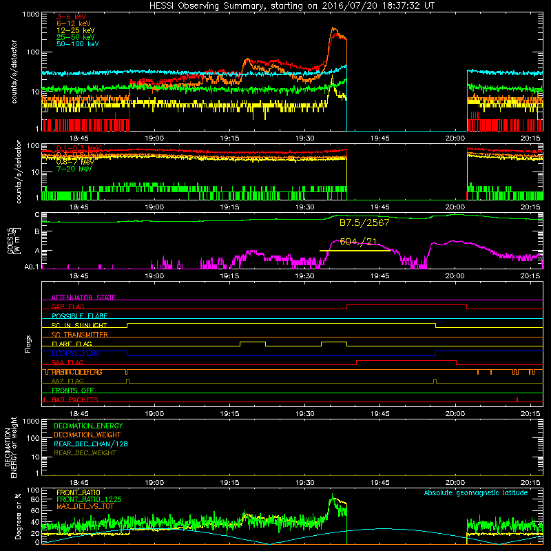
Task: Click the FRONT_RATIO legend label
Action: (79, 492)
